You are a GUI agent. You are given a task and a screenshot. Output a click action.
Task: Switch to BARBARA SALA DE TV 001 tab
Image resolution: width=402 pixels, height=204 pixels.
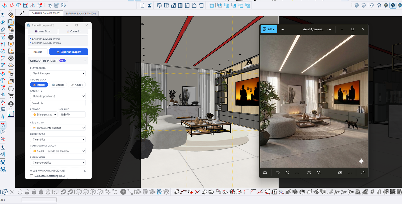coord(46,13)
